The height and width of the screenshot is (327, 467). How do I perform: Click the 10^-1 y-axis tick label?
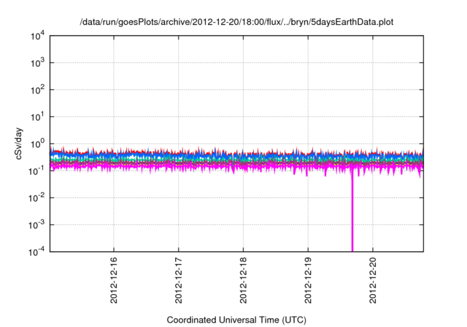click(36, 171)
